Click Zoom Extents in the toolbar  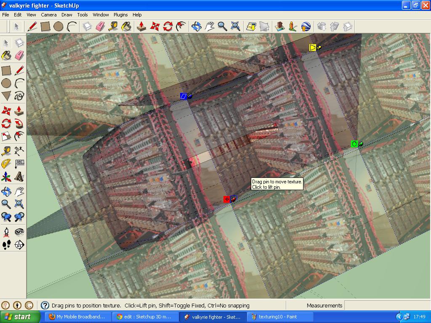pos(235,26)
